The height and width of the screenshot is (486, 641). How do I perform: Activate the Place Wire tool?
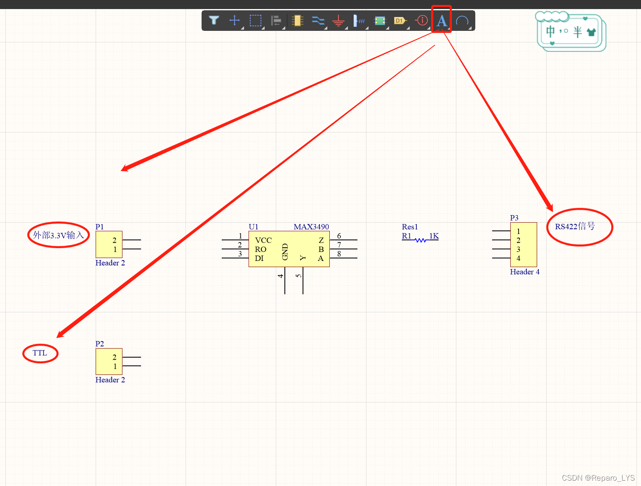(x=318, y=20)
